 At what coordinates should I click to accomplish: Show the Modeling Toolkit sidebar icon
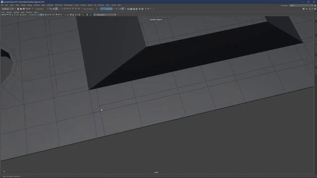(x=304, y=9)
